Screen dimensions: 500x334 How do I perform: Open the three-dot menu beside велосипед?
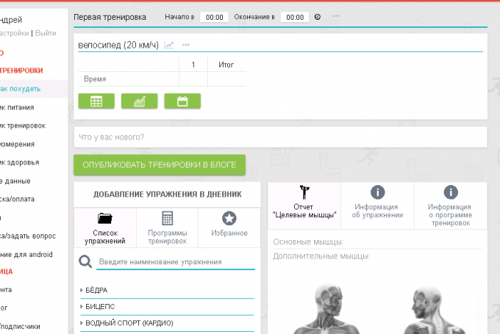[x=186, y=45]
